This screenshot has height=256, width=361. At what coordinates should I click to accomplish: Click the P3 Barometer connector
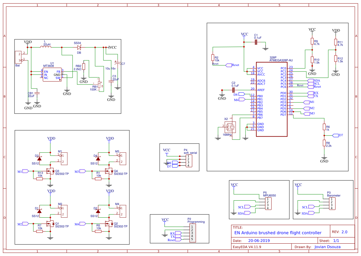(334, 203)
